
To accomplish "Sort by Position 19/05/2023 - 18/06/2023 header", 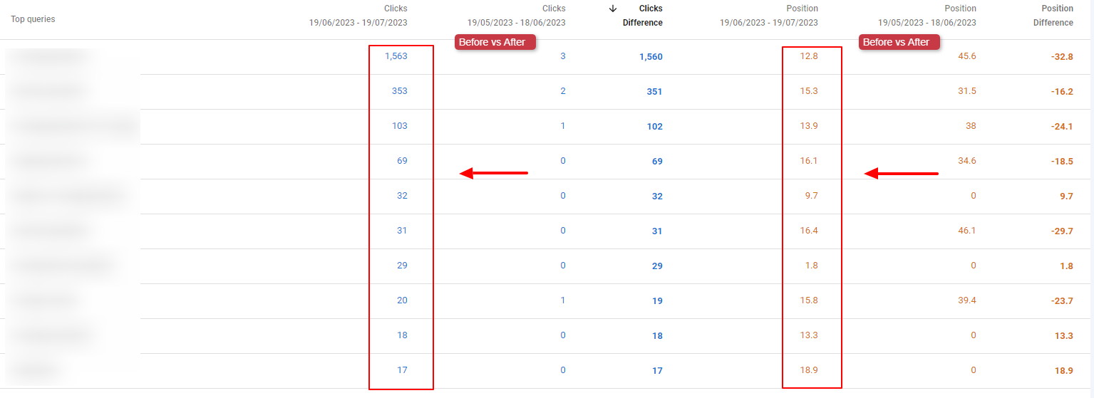I will pos(927,16).
